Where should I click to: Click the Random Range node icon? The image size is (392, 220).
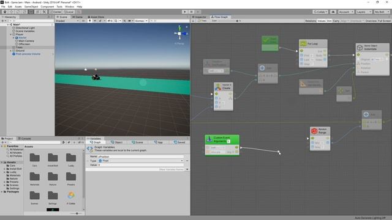(314, 131)
